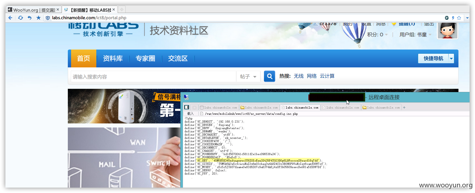Image resolution: width=475 pixels, height=193 pixels.
Task: Click the UC_DBHOST '192.168.0.231' line
Action: pyautogui.click(x=215, y=122)
